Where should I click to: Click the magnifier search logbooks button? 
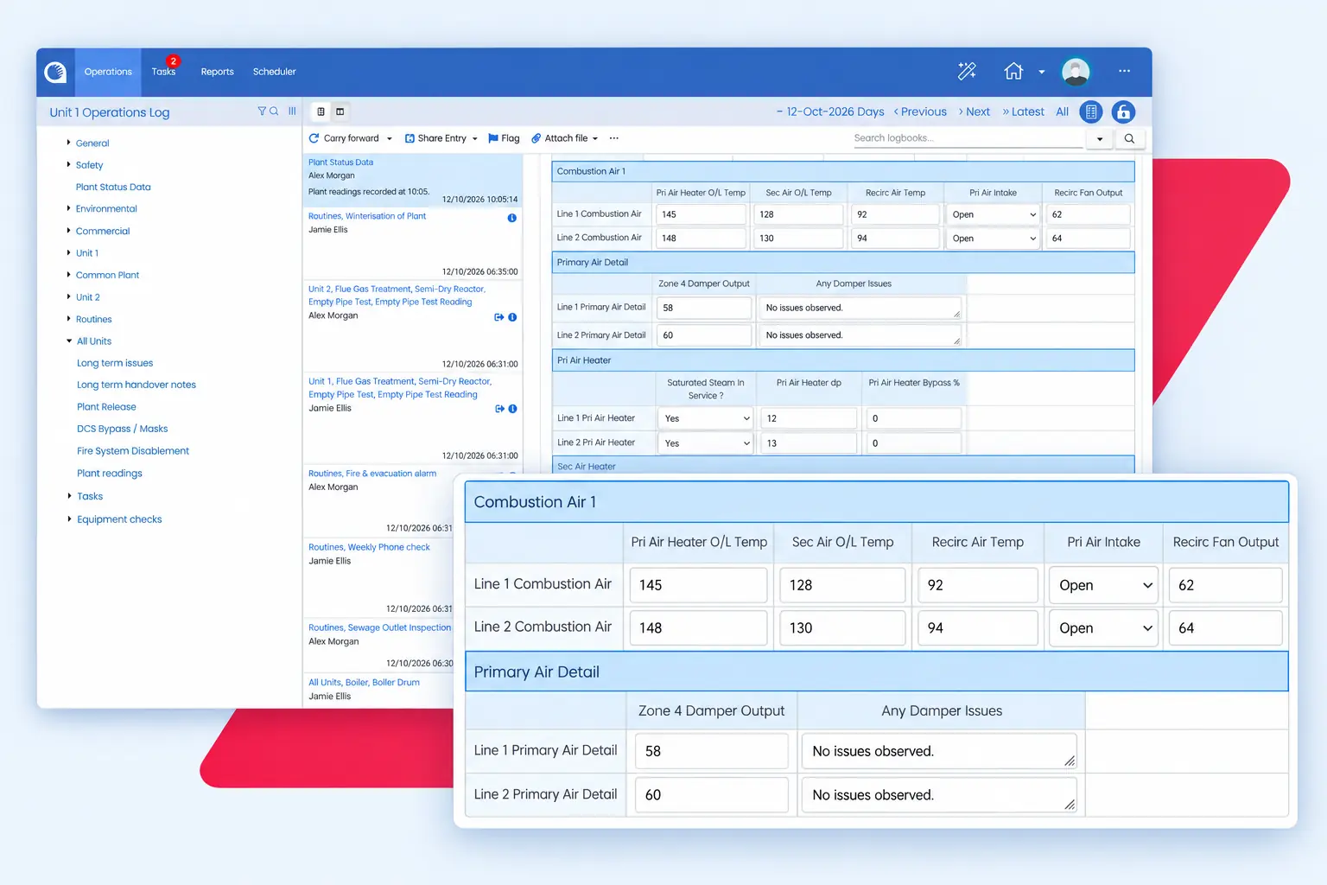tap(1129, 138)
